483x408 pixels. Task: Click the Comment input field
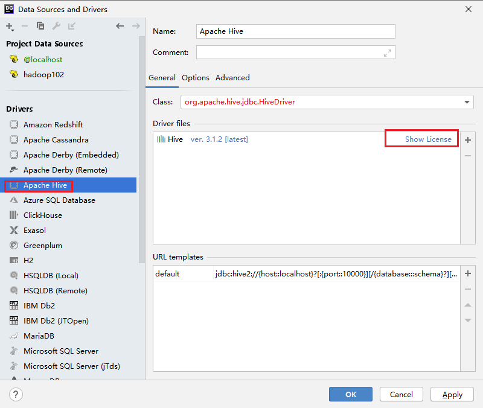point(295,53)
